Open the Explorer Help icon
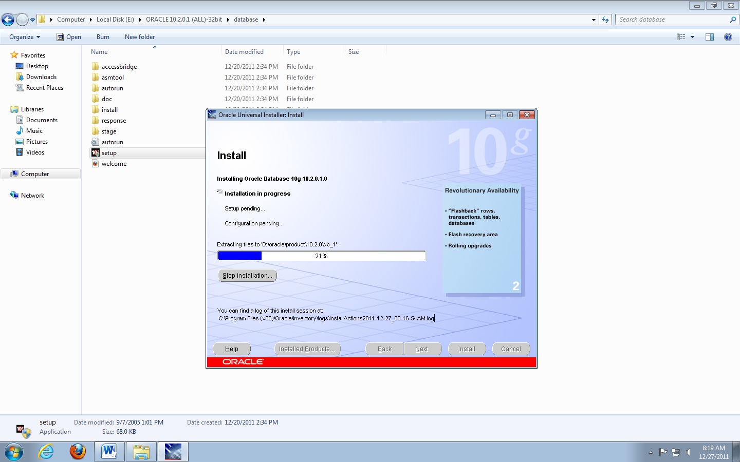Viewport: 740px width, 462px height. coord(728,37)
